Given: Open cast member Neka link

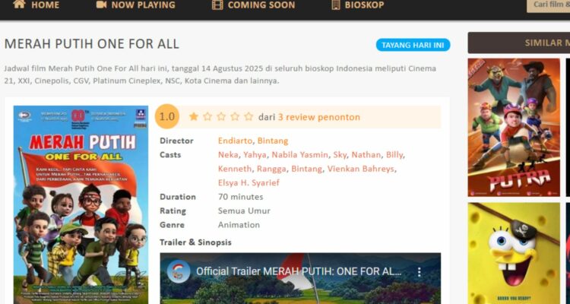Looking at the screenshot, I should tap(228, 155).
